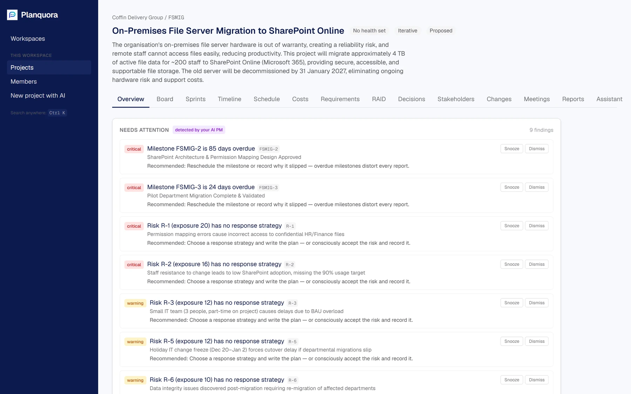Open Risk R-6 (exposure 10) finding title
Image resolution: width=631 pixels, height=394 pixels.
click(217, 380)
